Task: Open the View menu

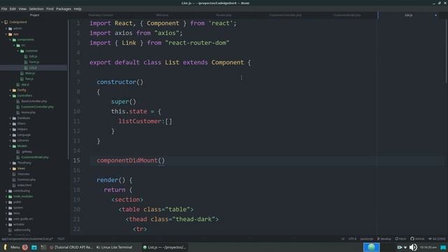Action: pyautogui.click(x=22, y=9)
